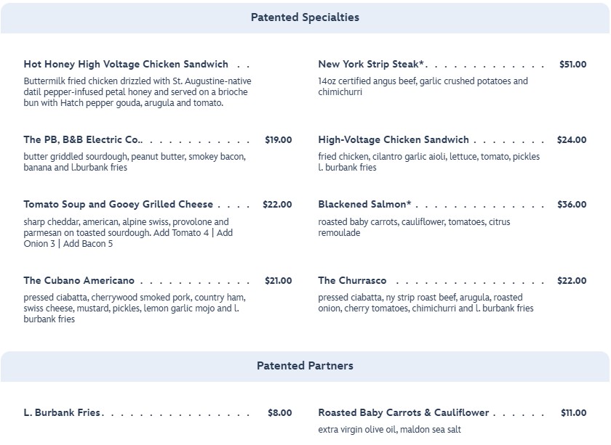
Task: Click The Cubano Americano title
Action: pos(79,281)
